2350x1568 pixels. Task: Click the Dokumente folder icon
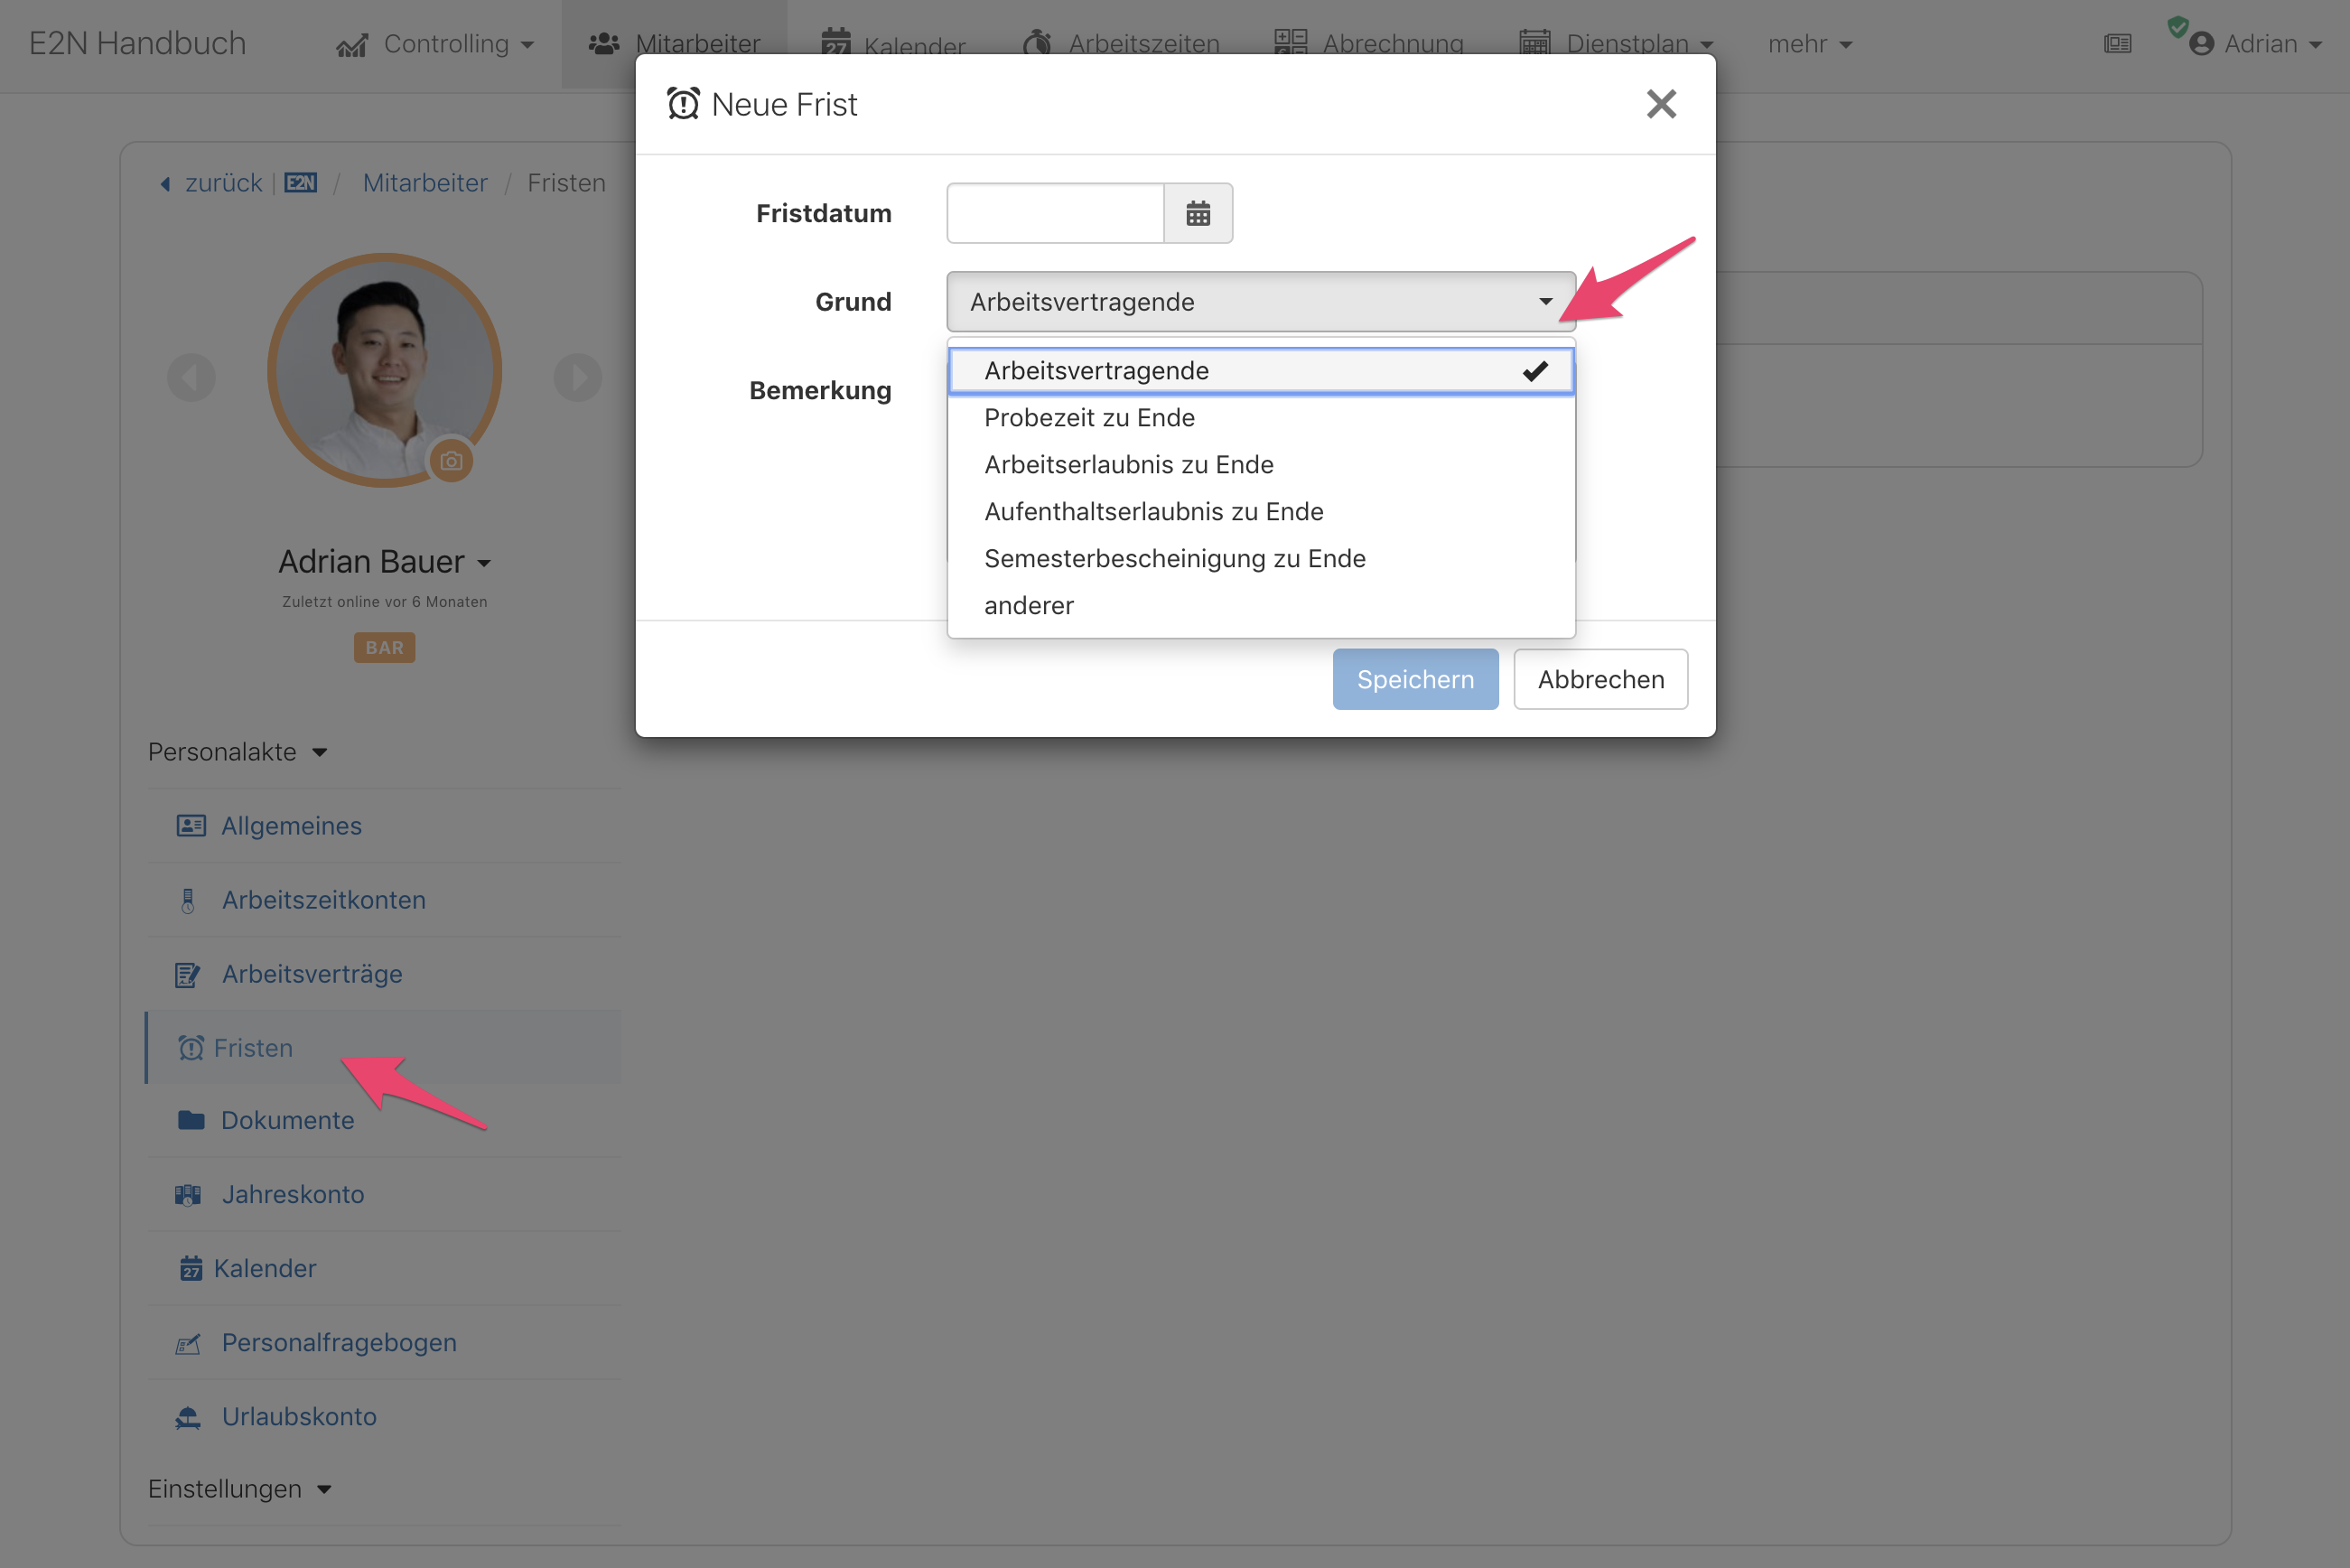pyautogui.click(x=191, y=1120)
